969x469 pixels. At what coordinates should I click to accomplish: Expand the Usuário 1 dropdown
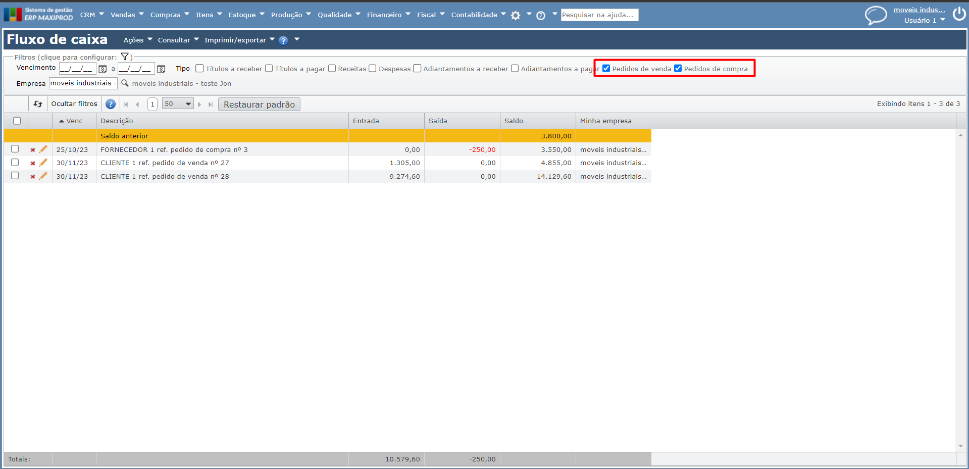(x=925, y=20)
